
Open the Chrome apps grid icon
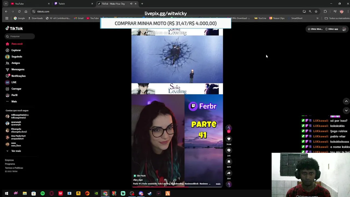pyautogui.click(x=7, y=18)
